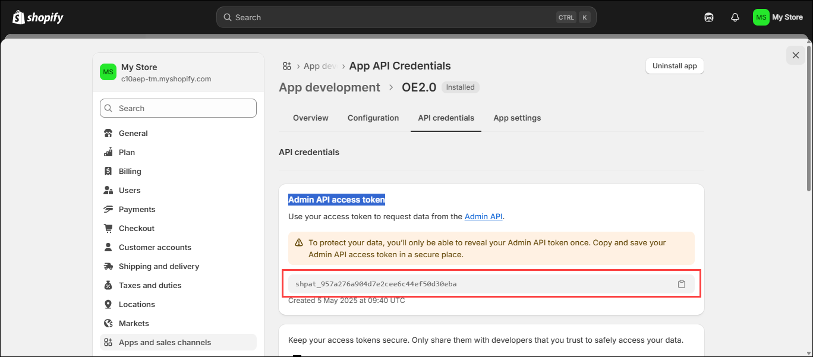Image resolution: width=813 pixels, height=357 pixels.
Task: Click the Shopify logo
Action: [x=38, y=17]
